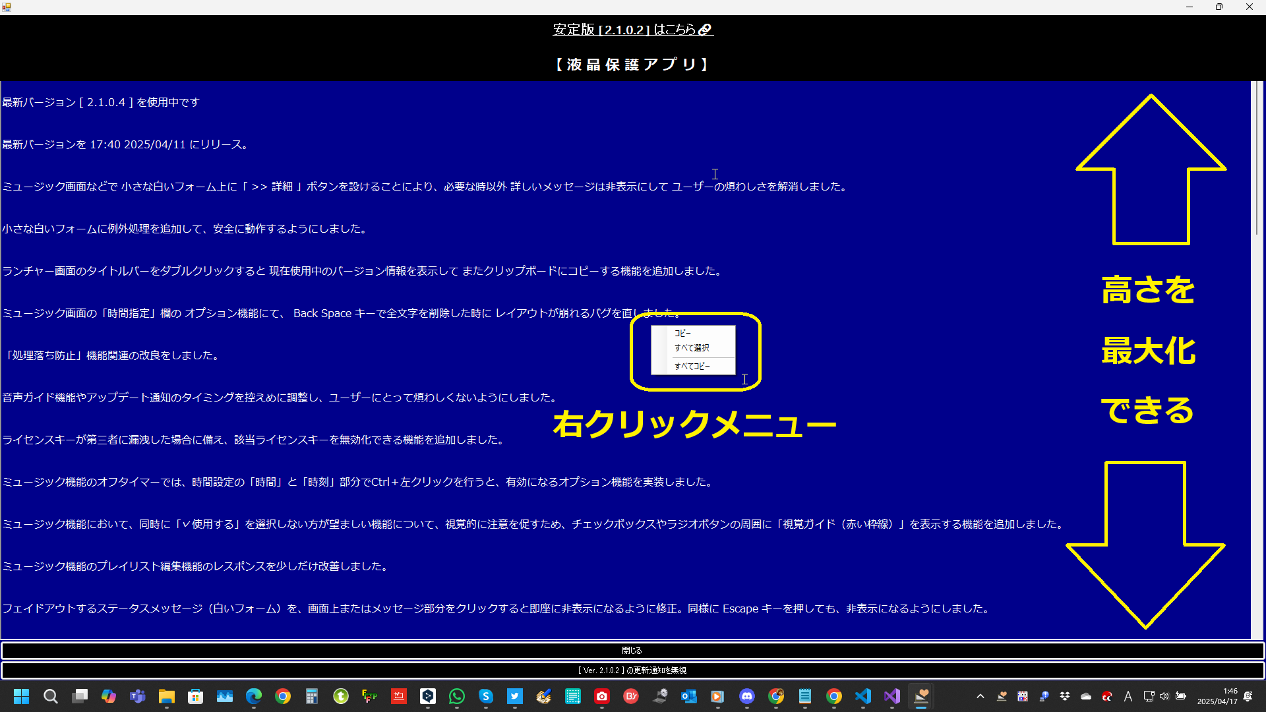Open WhatsApp from the taskbar
Image resolution: width=1266 pixels, height=712 pixels.
point(457,697)
